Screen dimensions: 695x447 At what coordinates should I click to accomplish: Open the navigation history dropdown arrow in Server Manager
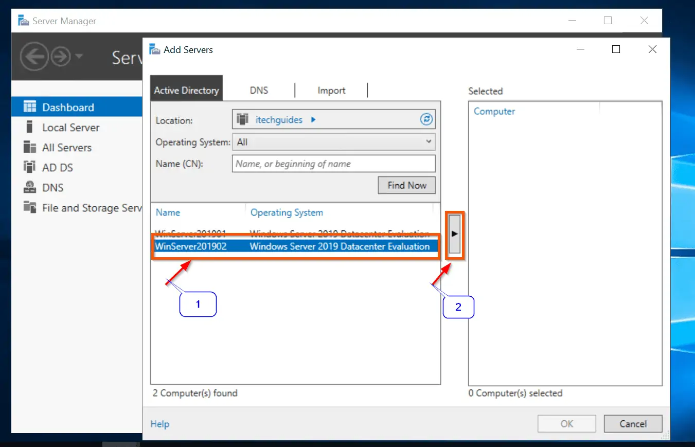(78, 56)
